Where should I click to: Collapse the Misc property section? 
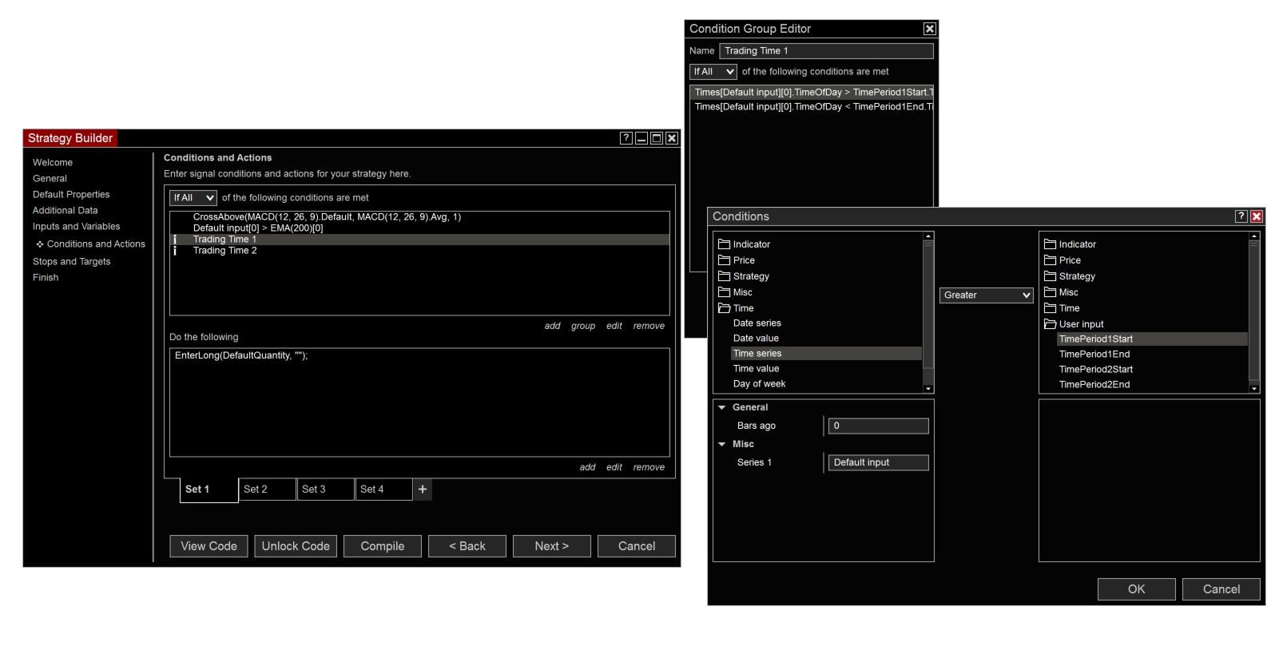pos(721,444)
